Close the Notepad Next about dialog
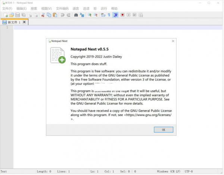 (x=173, y=41)
